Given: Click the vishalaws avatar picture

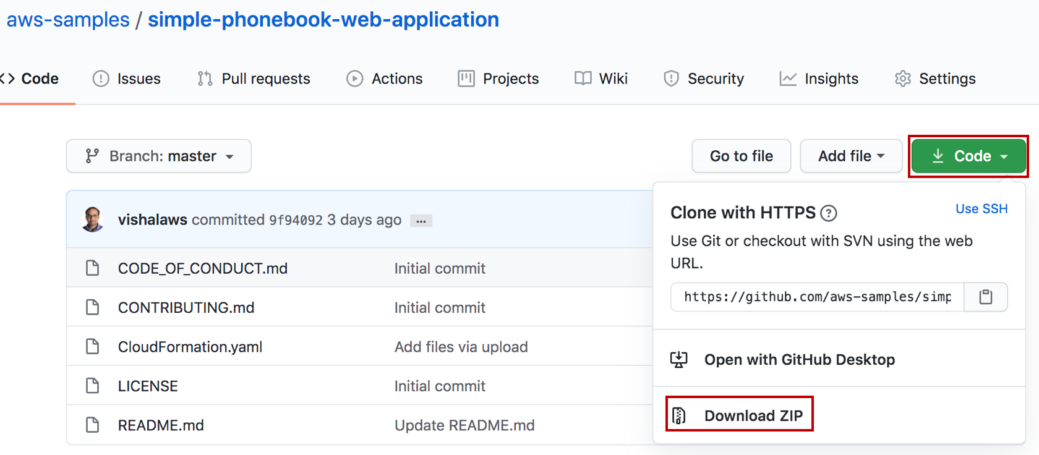Looking at the screenshot, I should click(x=93, y=219).
